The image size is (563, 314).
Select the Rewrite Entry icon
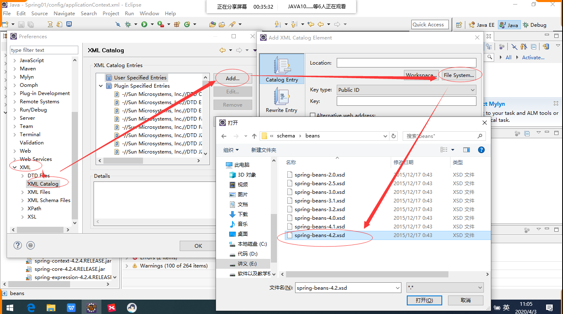pyautogui.click(x=282, y=100)
